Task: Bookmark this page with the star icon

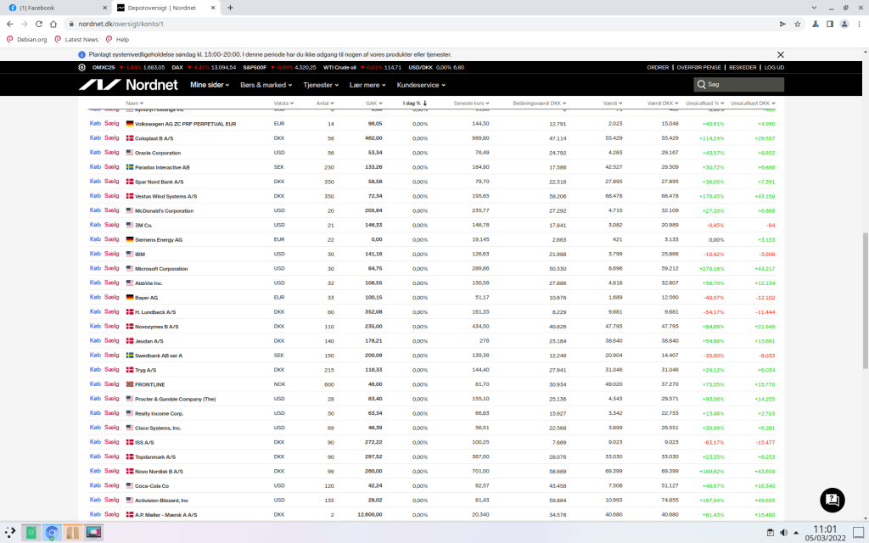Action: [x=797, y=24]
